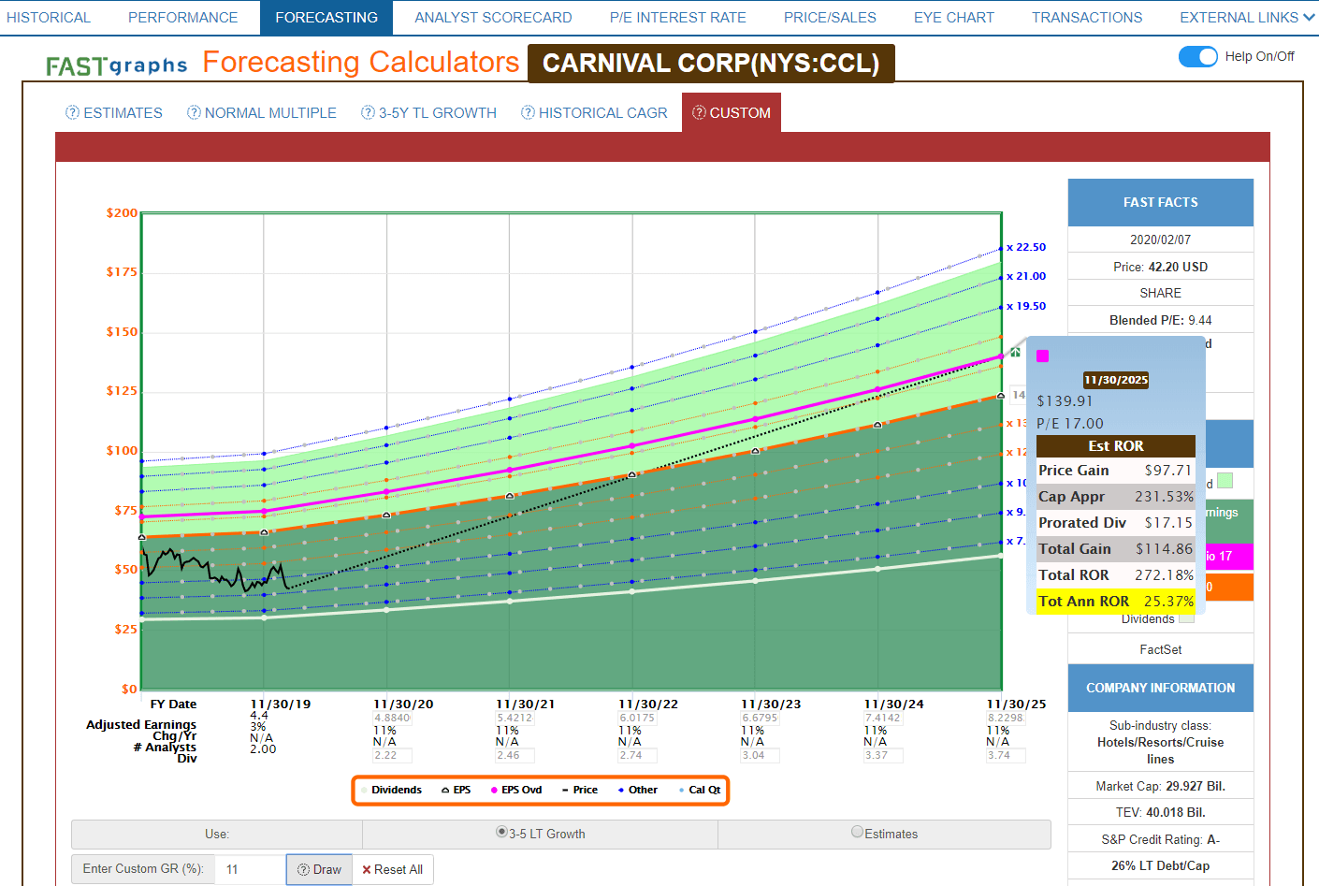Toggle the EPS series label in legend
The image size is (1319, 886).
tap(462, 791)
